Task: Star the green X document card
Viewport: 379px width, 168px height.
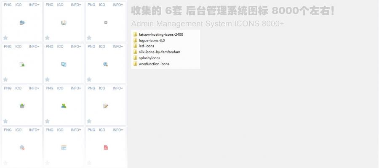Action: 5,79
